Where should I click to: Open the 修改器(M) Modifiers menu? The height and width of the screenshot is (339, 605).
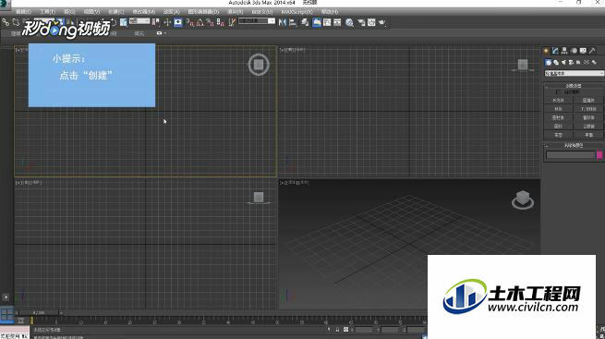point(143,12)
